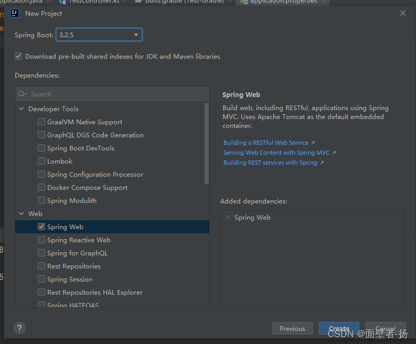This screenshot has width=416, height=344.
Task: Open external link arrow beside Building a RESTful Web Service
Action: pyautogui.click(x=313, y=143)
